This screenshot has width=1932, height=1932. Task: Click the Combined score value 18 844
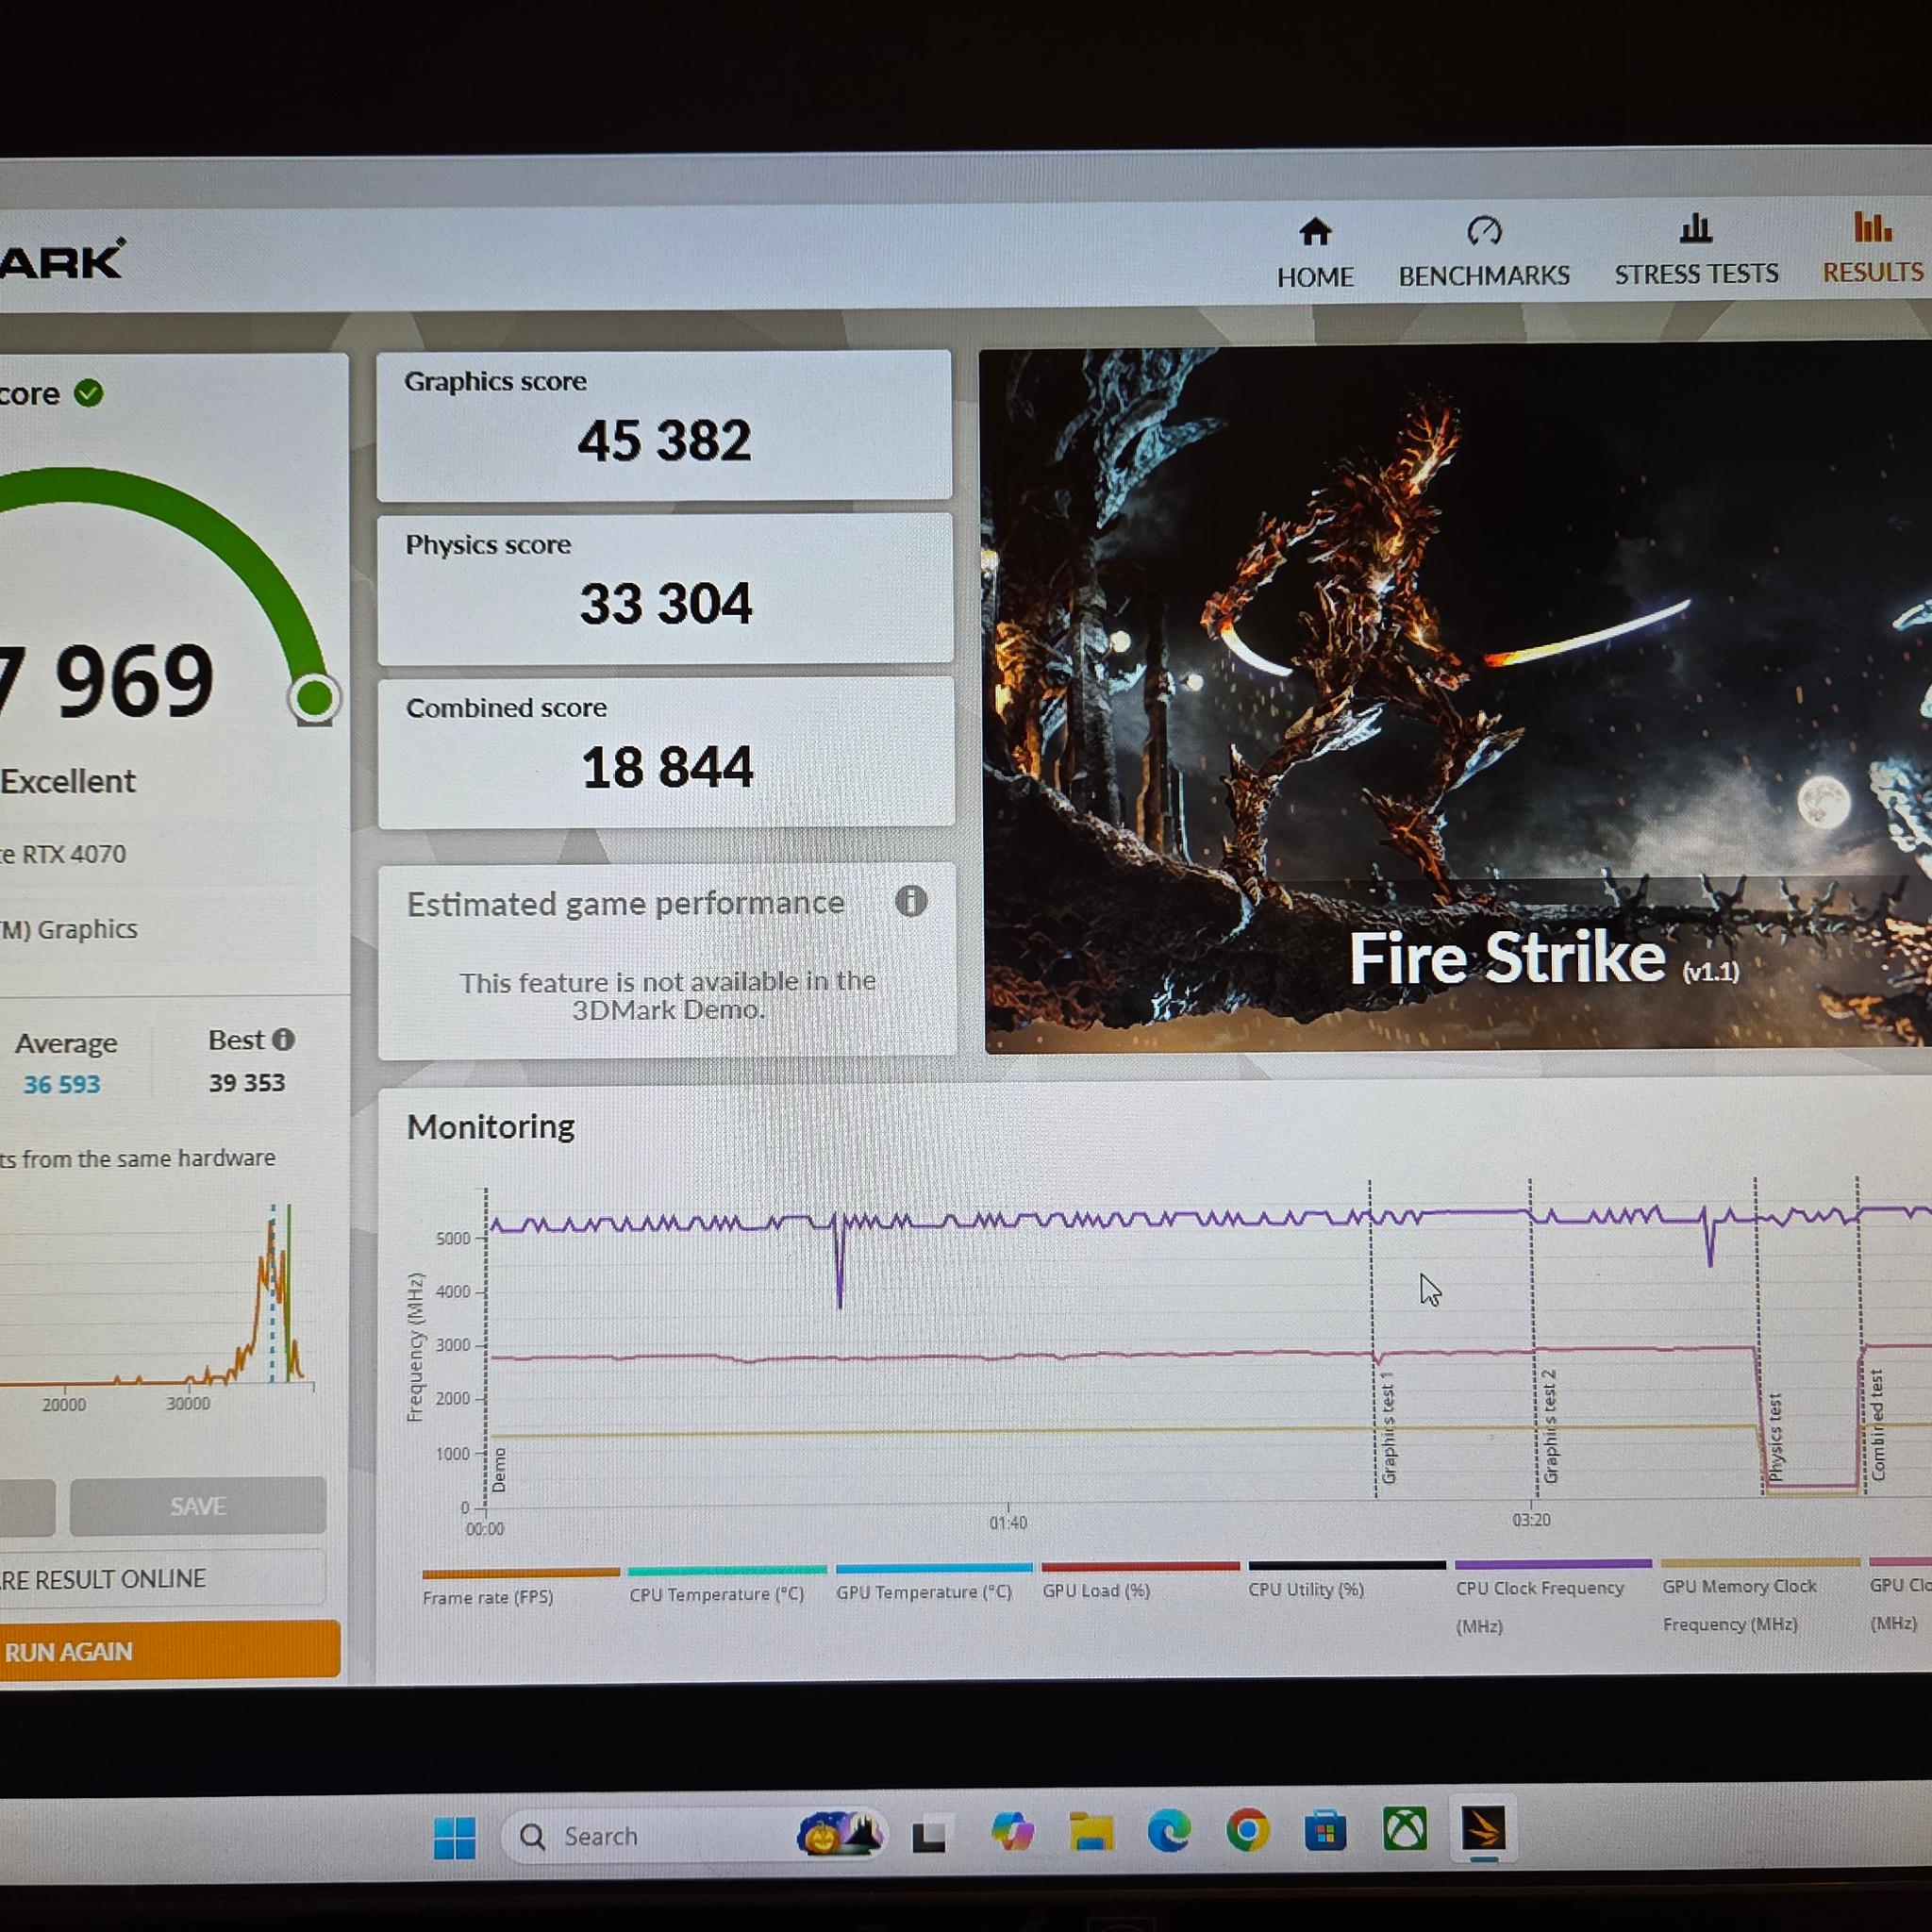click(667, 767)
